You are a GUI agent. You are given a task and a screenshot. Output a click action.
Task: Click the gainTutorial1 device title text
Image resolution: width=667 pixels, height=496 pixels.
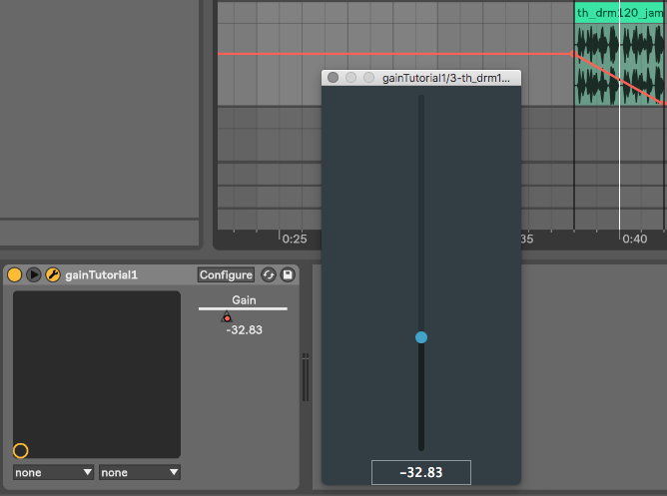(102, 274)
